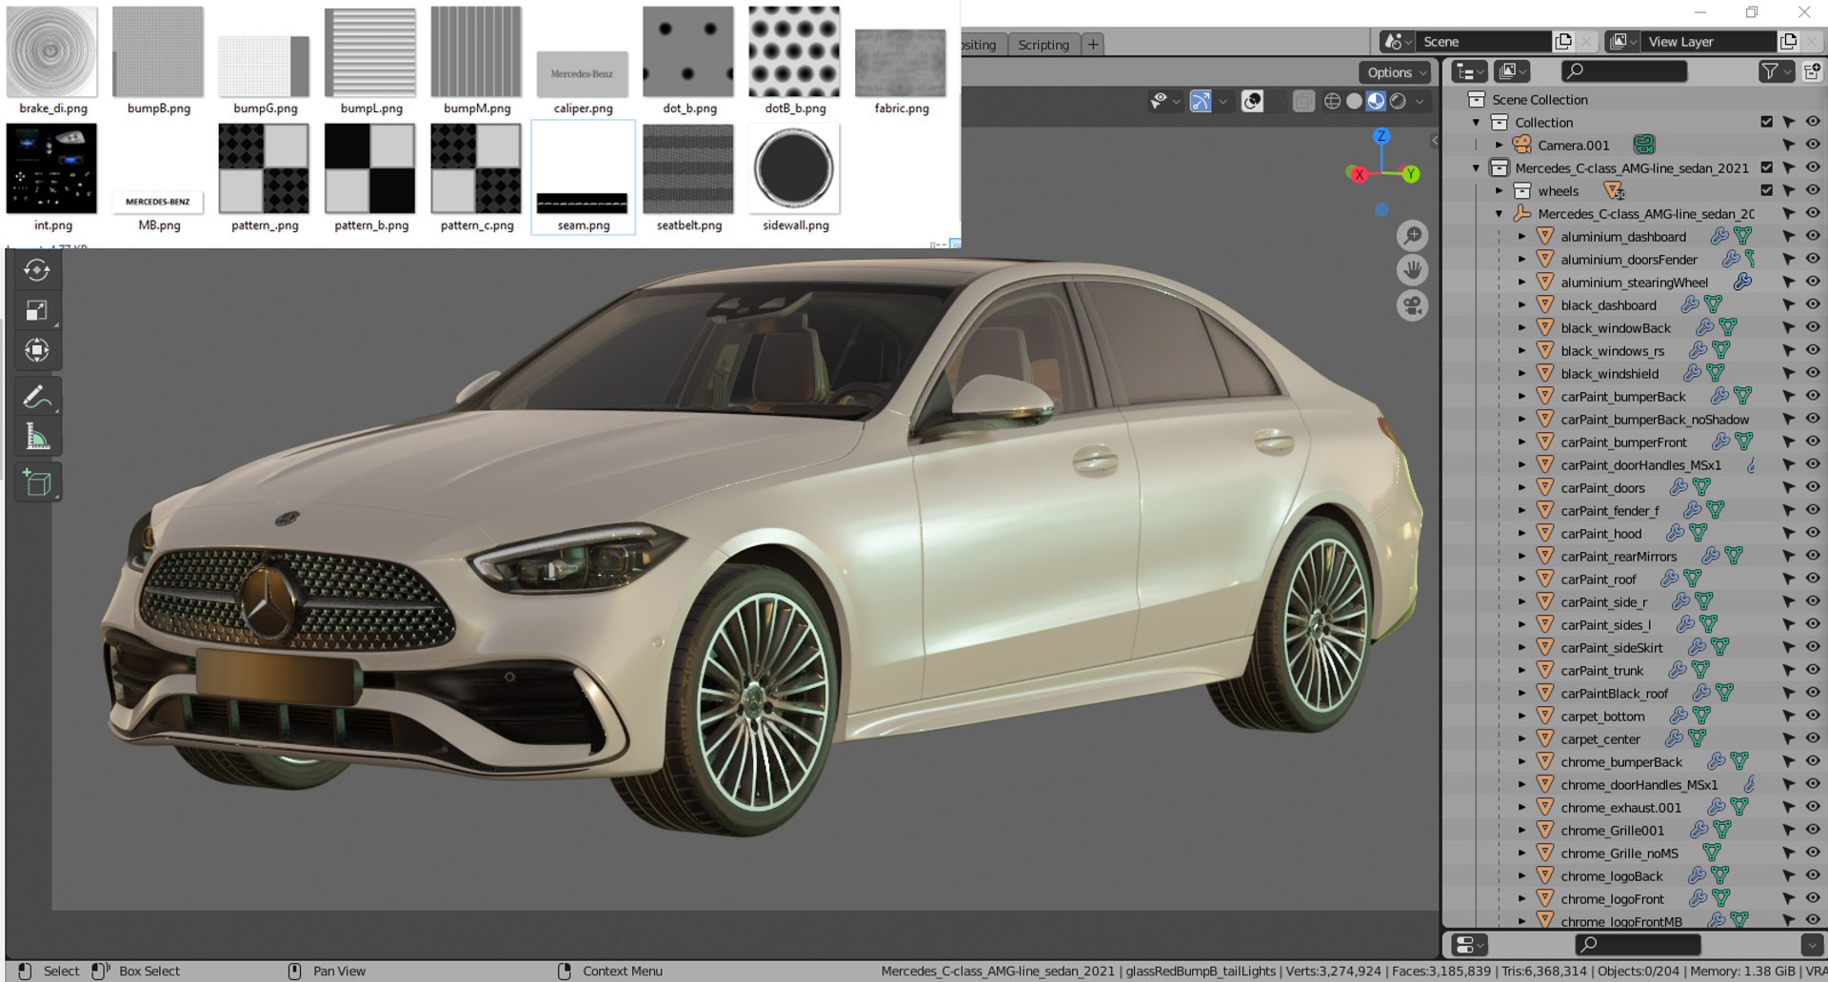Select carPaint_trunk in the outliner
This screenshot has width=1828, height=982.
tap(1601, 670)
